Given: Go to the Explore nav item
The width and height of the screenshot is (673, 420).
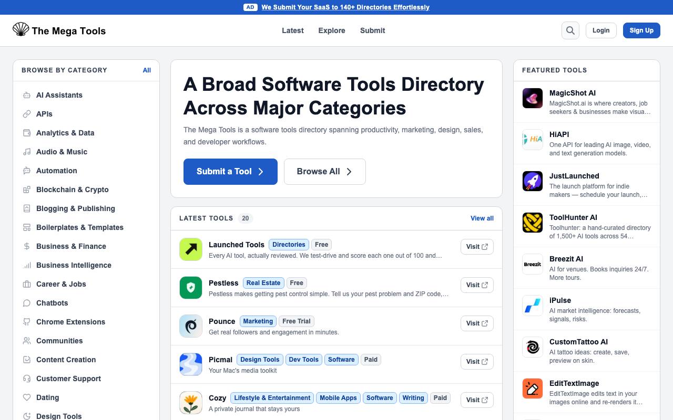Looking at the screenshot, I should point(332,30).
